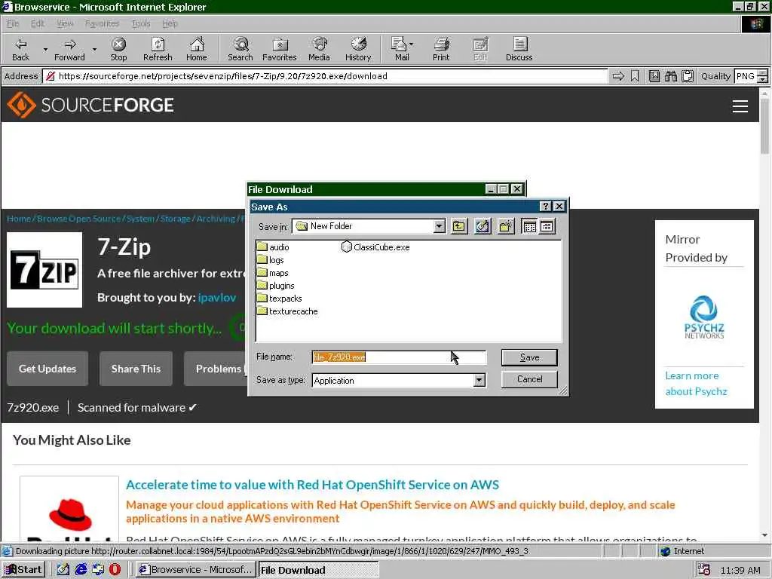Expand the Save in folder dropdown
Screen dimensions: 772x579
point(439,226)
